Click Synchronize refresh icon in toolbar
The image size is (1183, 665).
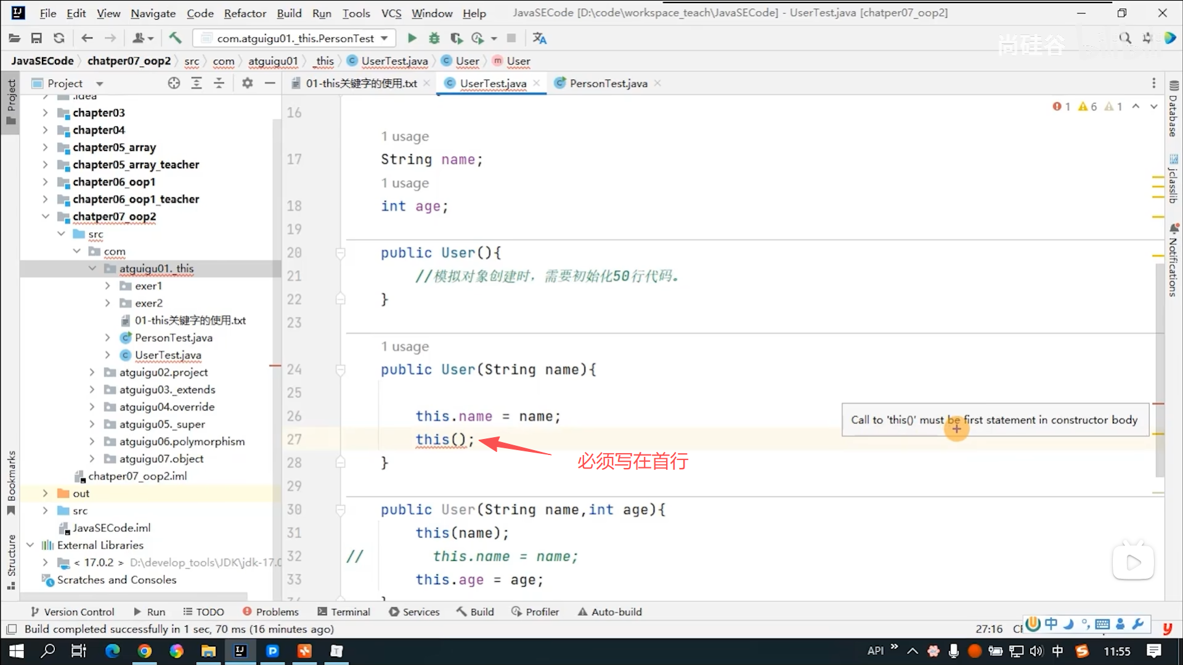pos(59,38)
